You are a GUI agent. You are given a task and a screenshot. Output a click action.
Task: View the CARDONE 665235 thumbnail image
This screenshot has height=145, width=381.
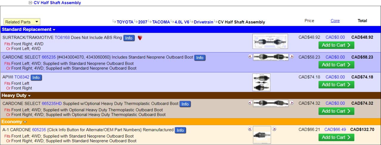[271, 57]
